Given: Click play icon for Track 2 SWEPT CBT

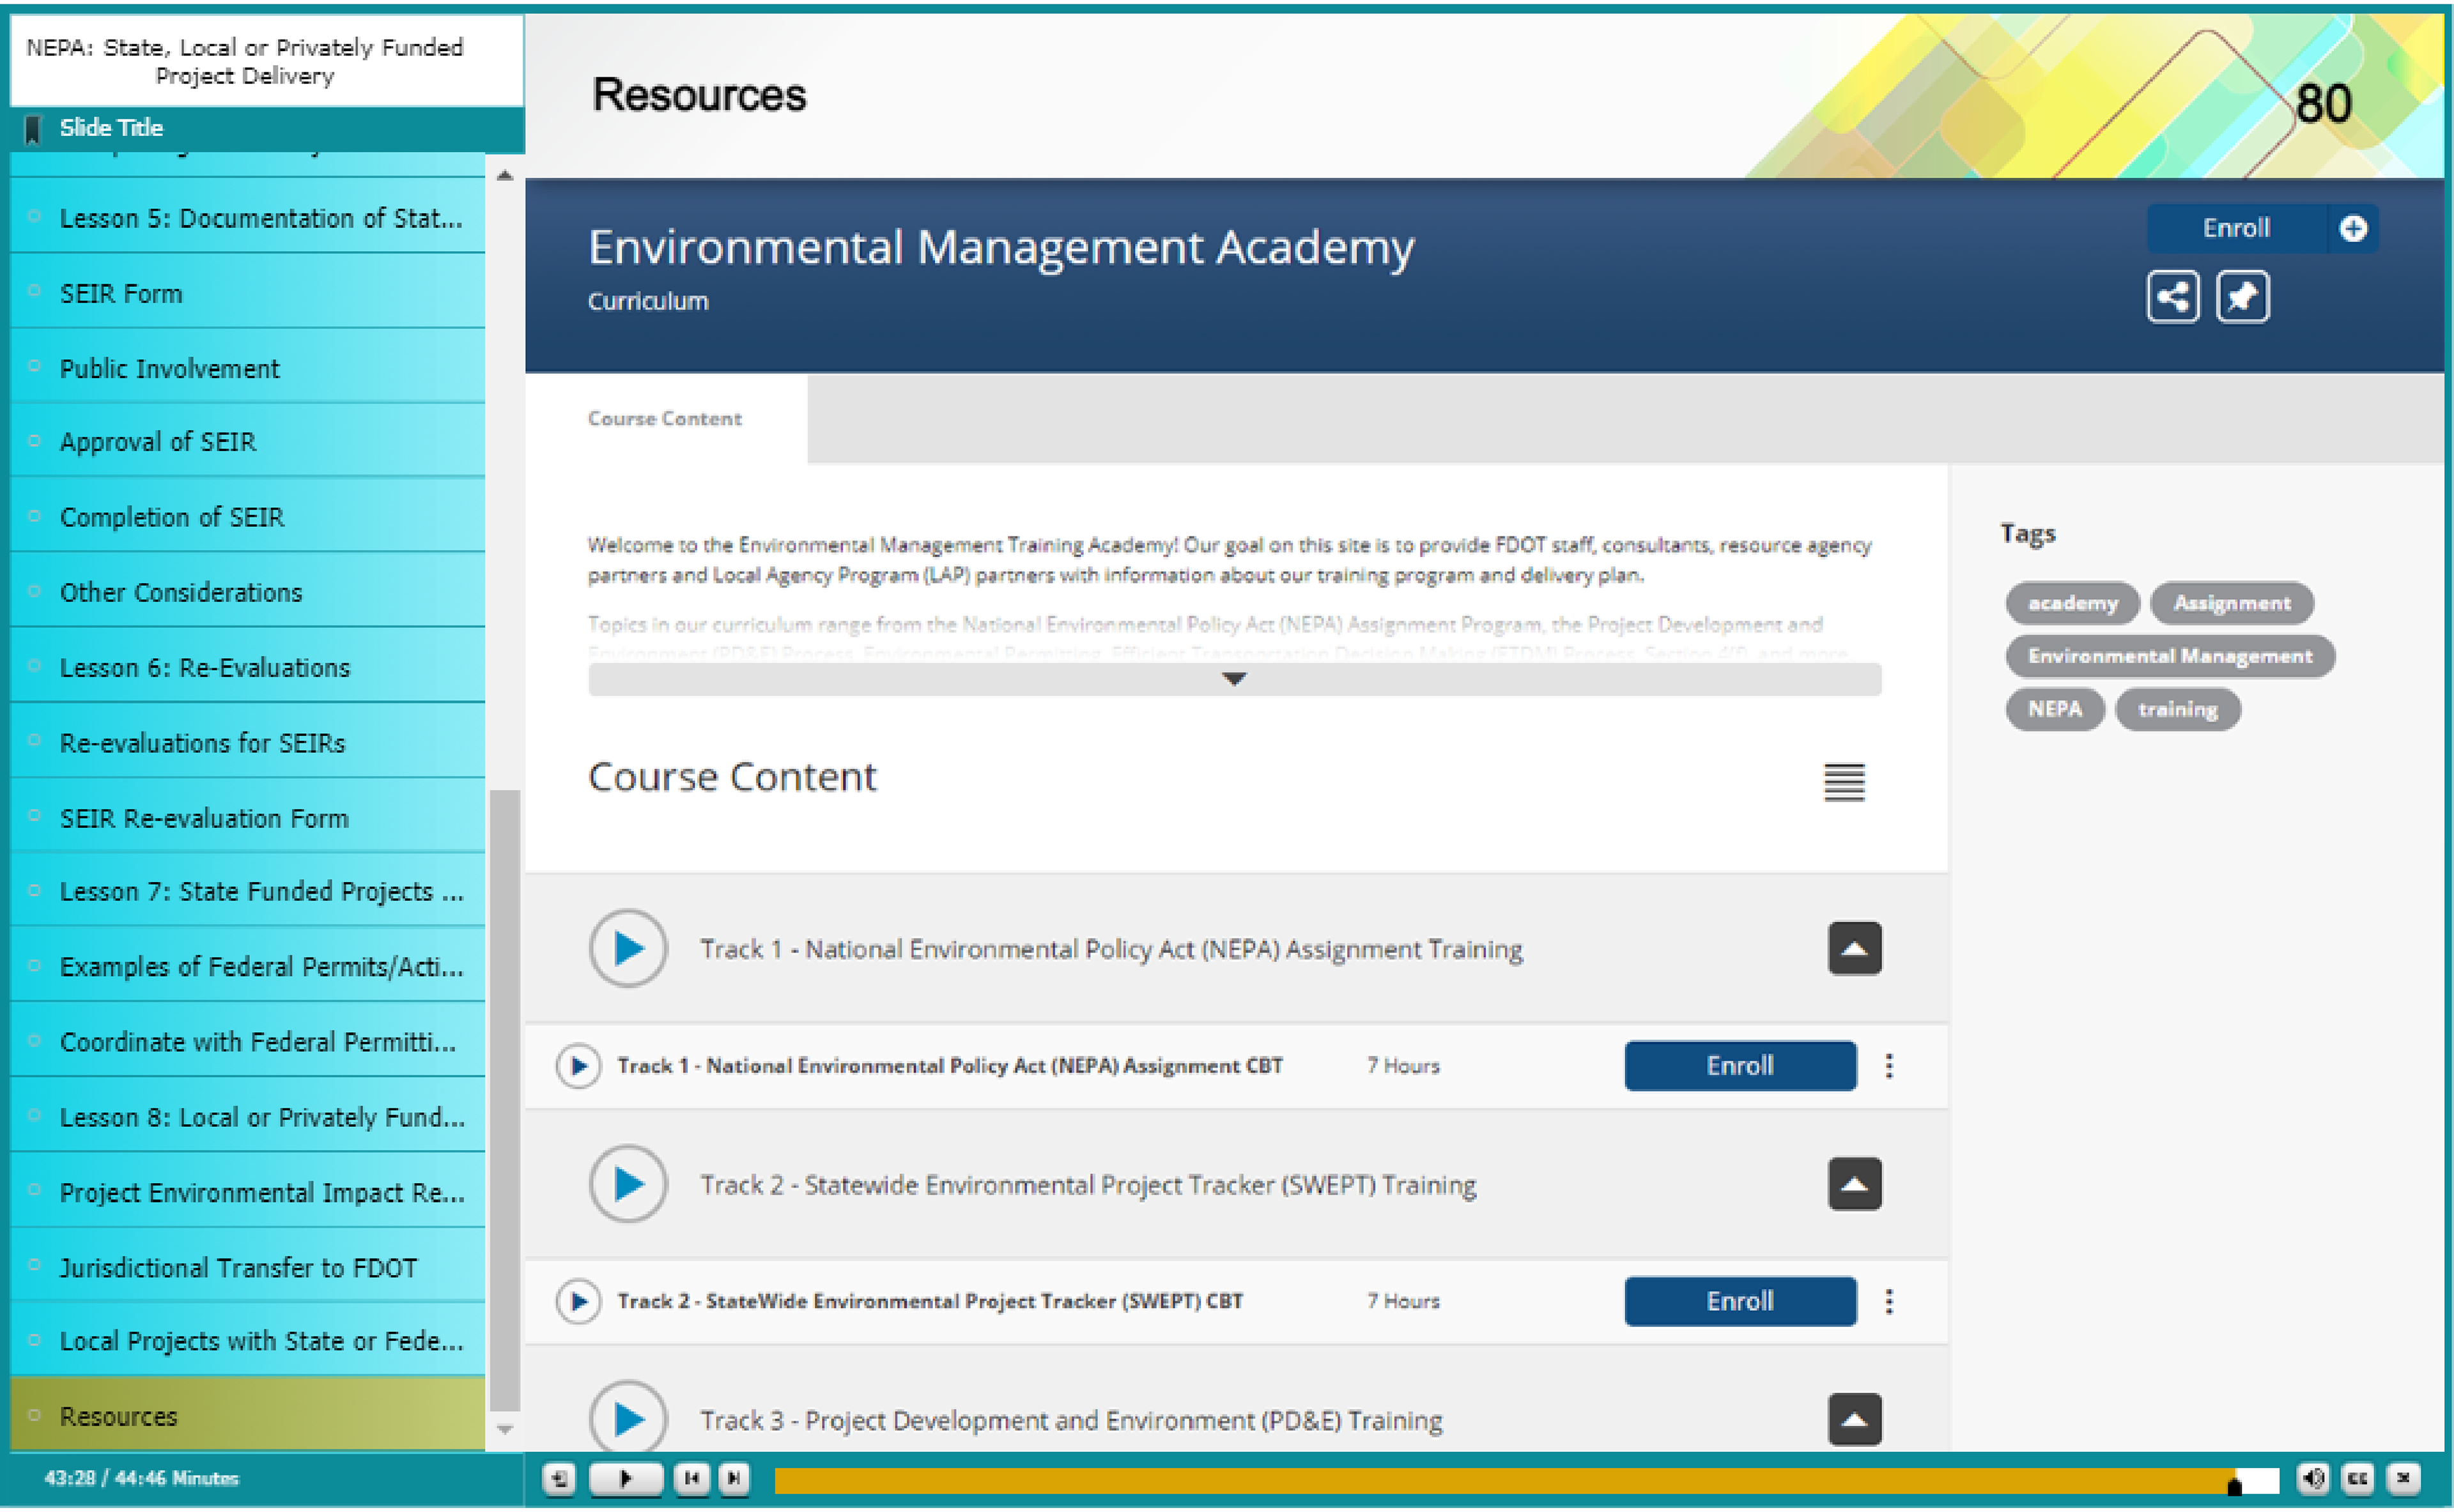Looking at the screenshot, I should pyautogui.click(x=578, y=1301).
